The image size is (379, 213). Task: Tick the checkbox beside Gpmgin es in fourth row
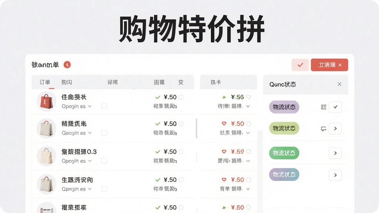104,189
